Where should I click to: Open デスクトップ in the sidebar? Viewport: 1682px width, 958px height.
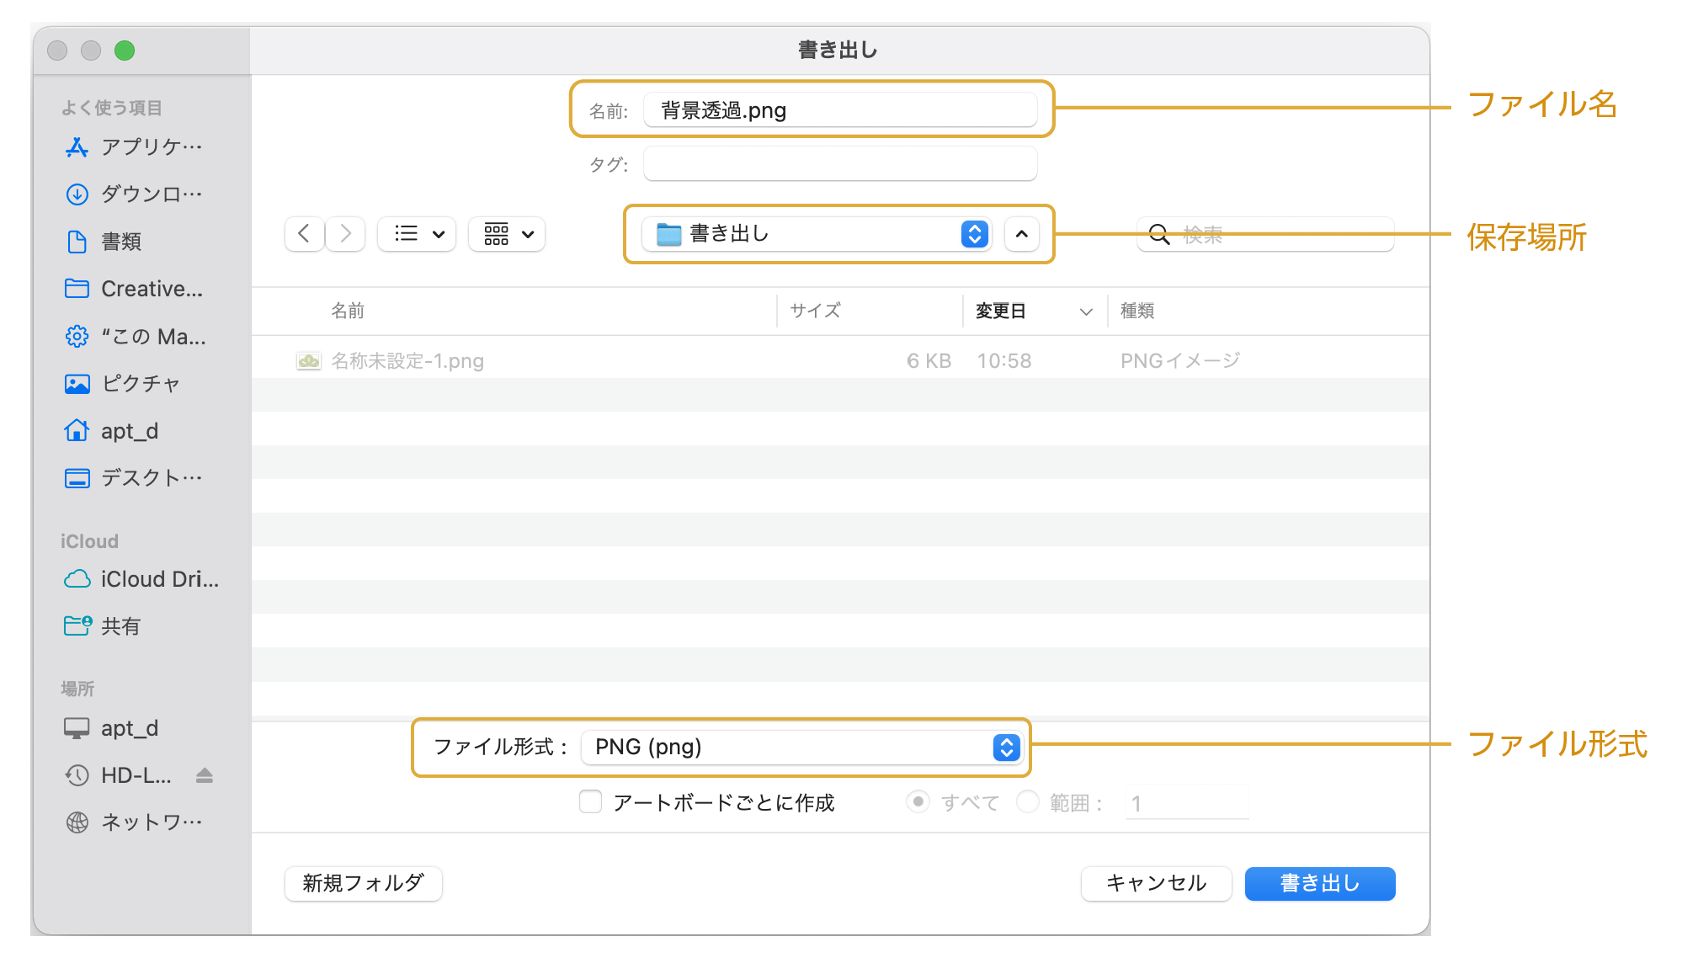tap(135, 478)
